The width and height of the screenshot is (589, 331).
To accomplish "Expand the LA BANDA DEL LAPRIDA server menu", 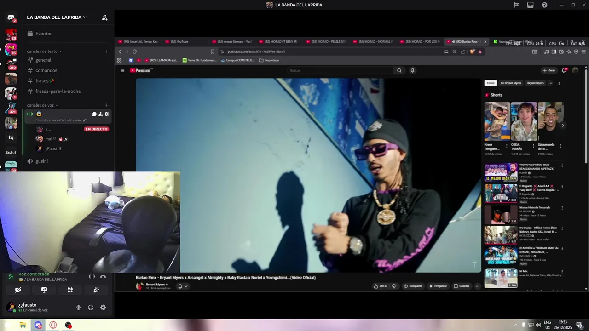I will point(57,17).
